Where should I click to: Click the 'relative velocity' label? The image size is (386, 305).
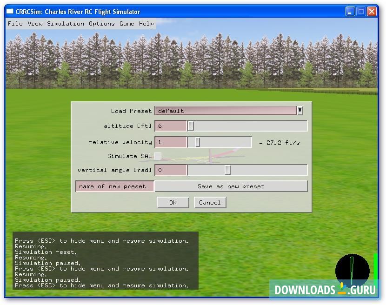click(x=120, y=142)
